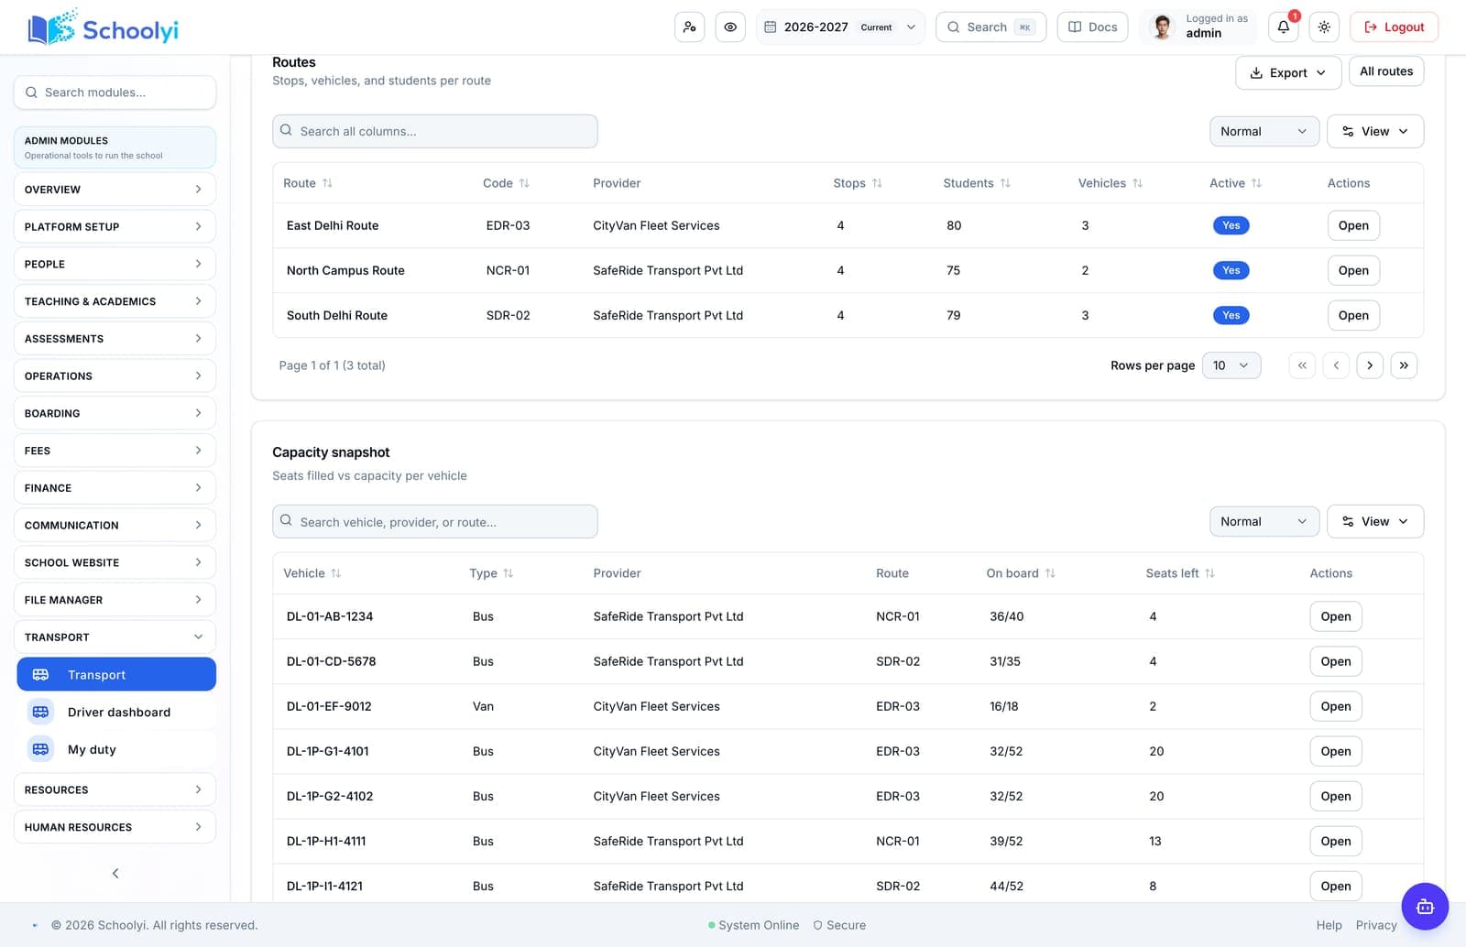This screenshot has height=947, width=1466.
Task: Focus the Search all columns field
Action: (x=435, y=131)
